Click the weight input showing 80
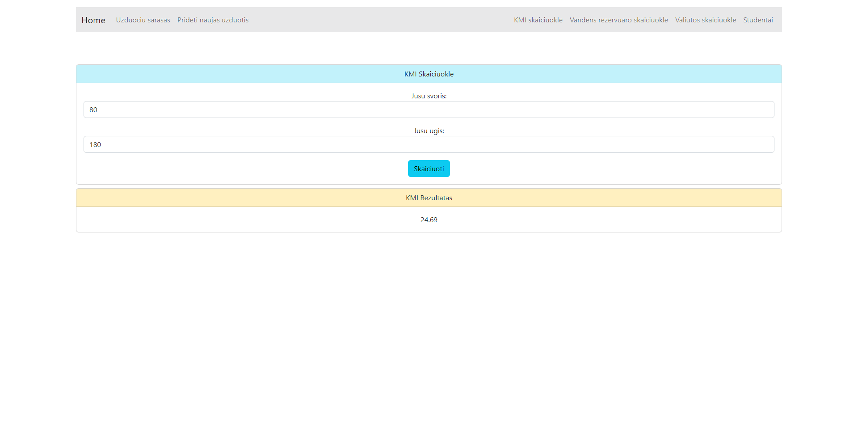The image size is (858, 426). click(429, 110)
